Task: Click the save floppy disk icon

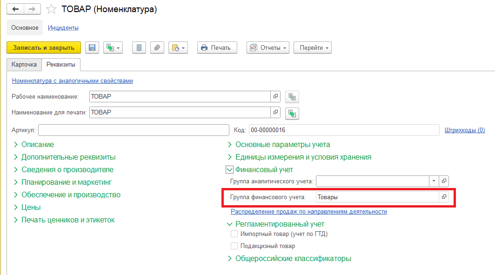Action: [92, 47]
